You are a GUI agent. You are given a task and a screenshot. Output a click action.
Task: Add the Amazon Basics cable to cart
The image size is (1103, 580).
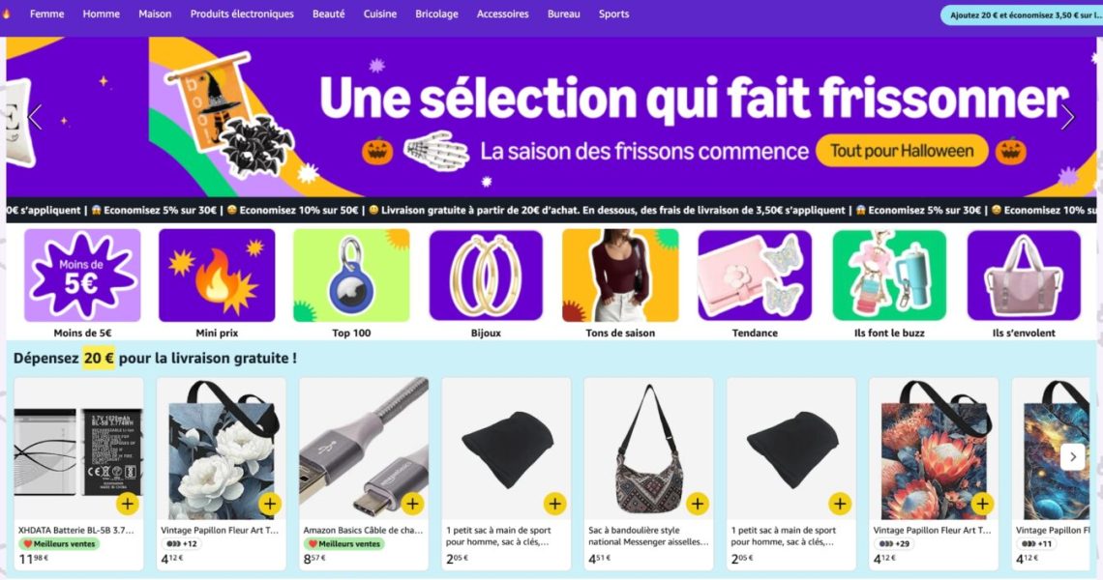(412, 504)
